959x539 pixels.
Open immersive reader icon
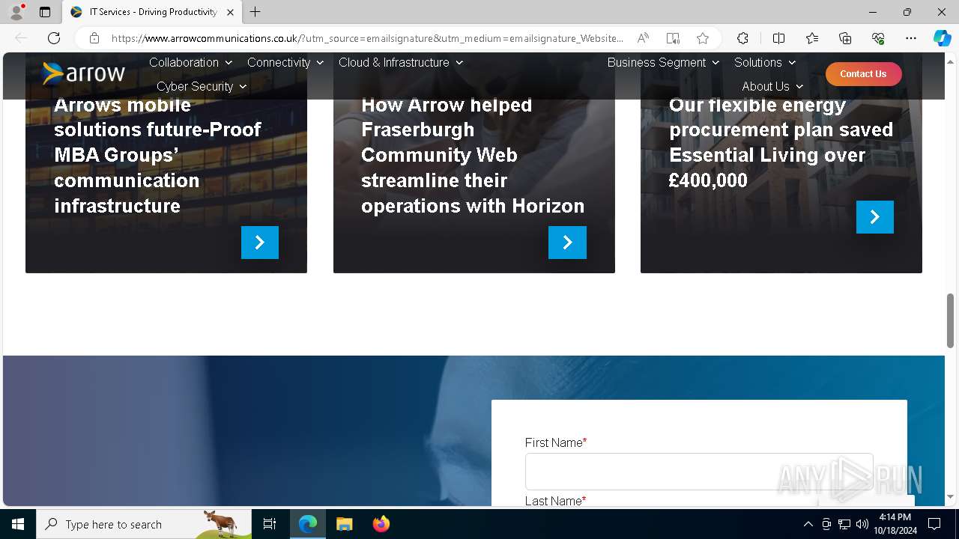click(673, 38)
